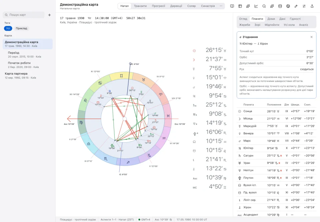This screenshot has width=320, height=222.
Task: Click Аспекти 1–1 · Натал (ZET) in status bar
Action: point(117,220)
